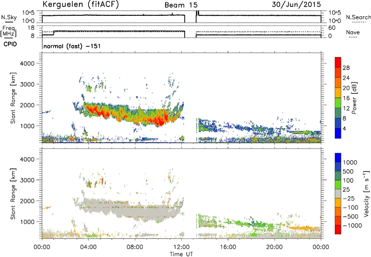Pick the red bottom segment of velocity color bar
371x257 pixels.
tap(338, 230)
